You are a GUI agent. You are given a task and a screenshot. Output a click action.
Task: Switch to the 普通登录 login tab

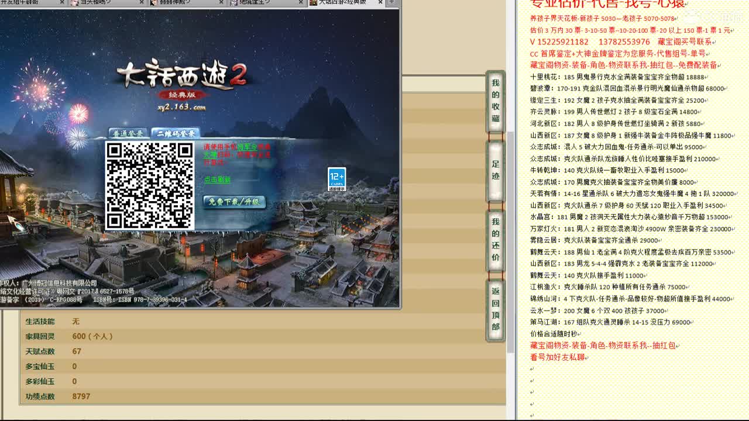point(128,134)
